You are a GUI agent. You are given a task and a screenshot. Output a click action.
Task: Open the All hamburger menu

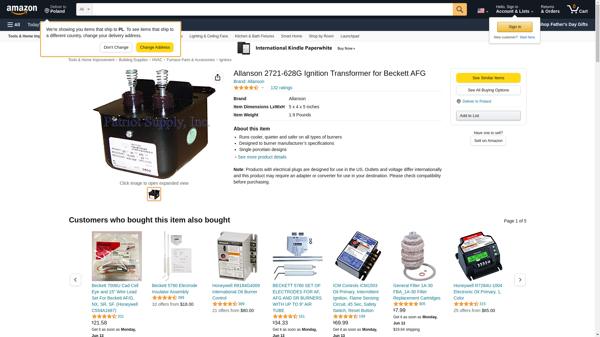[14, 25]
